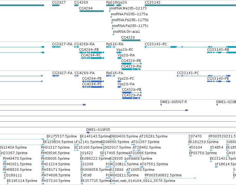The image size is (236, 185).
Task: Open the AT26281.5prime EST
Action: (x=140, y=139)
